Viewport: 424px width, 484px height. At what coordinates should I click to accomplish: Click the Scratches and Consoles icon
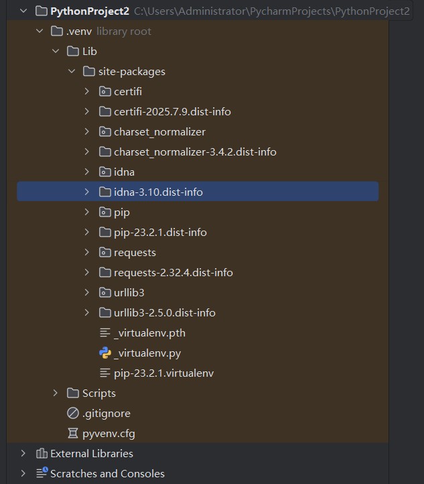coord(42,473)
